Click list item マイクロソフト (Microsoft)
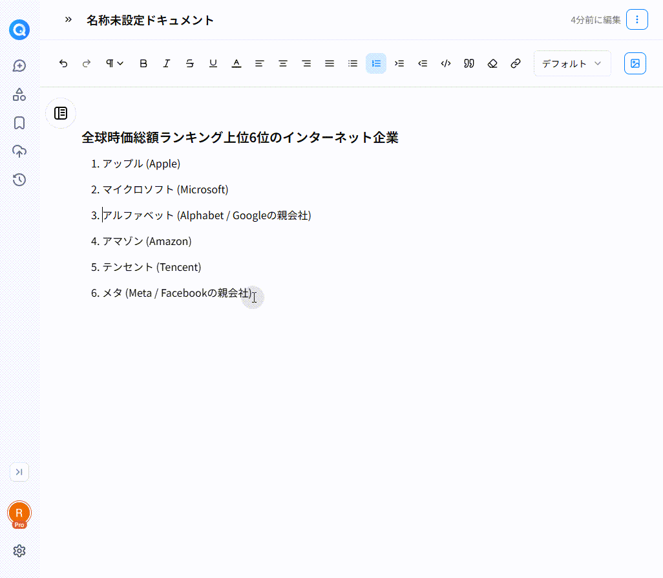This screenshot has width=663, height=578. pos(165,189)
